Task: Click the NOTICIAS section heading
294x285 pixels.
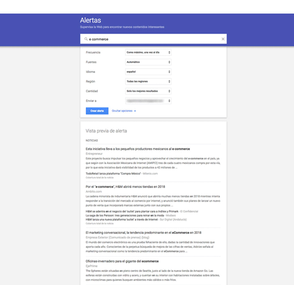Action: pos(92,140)
